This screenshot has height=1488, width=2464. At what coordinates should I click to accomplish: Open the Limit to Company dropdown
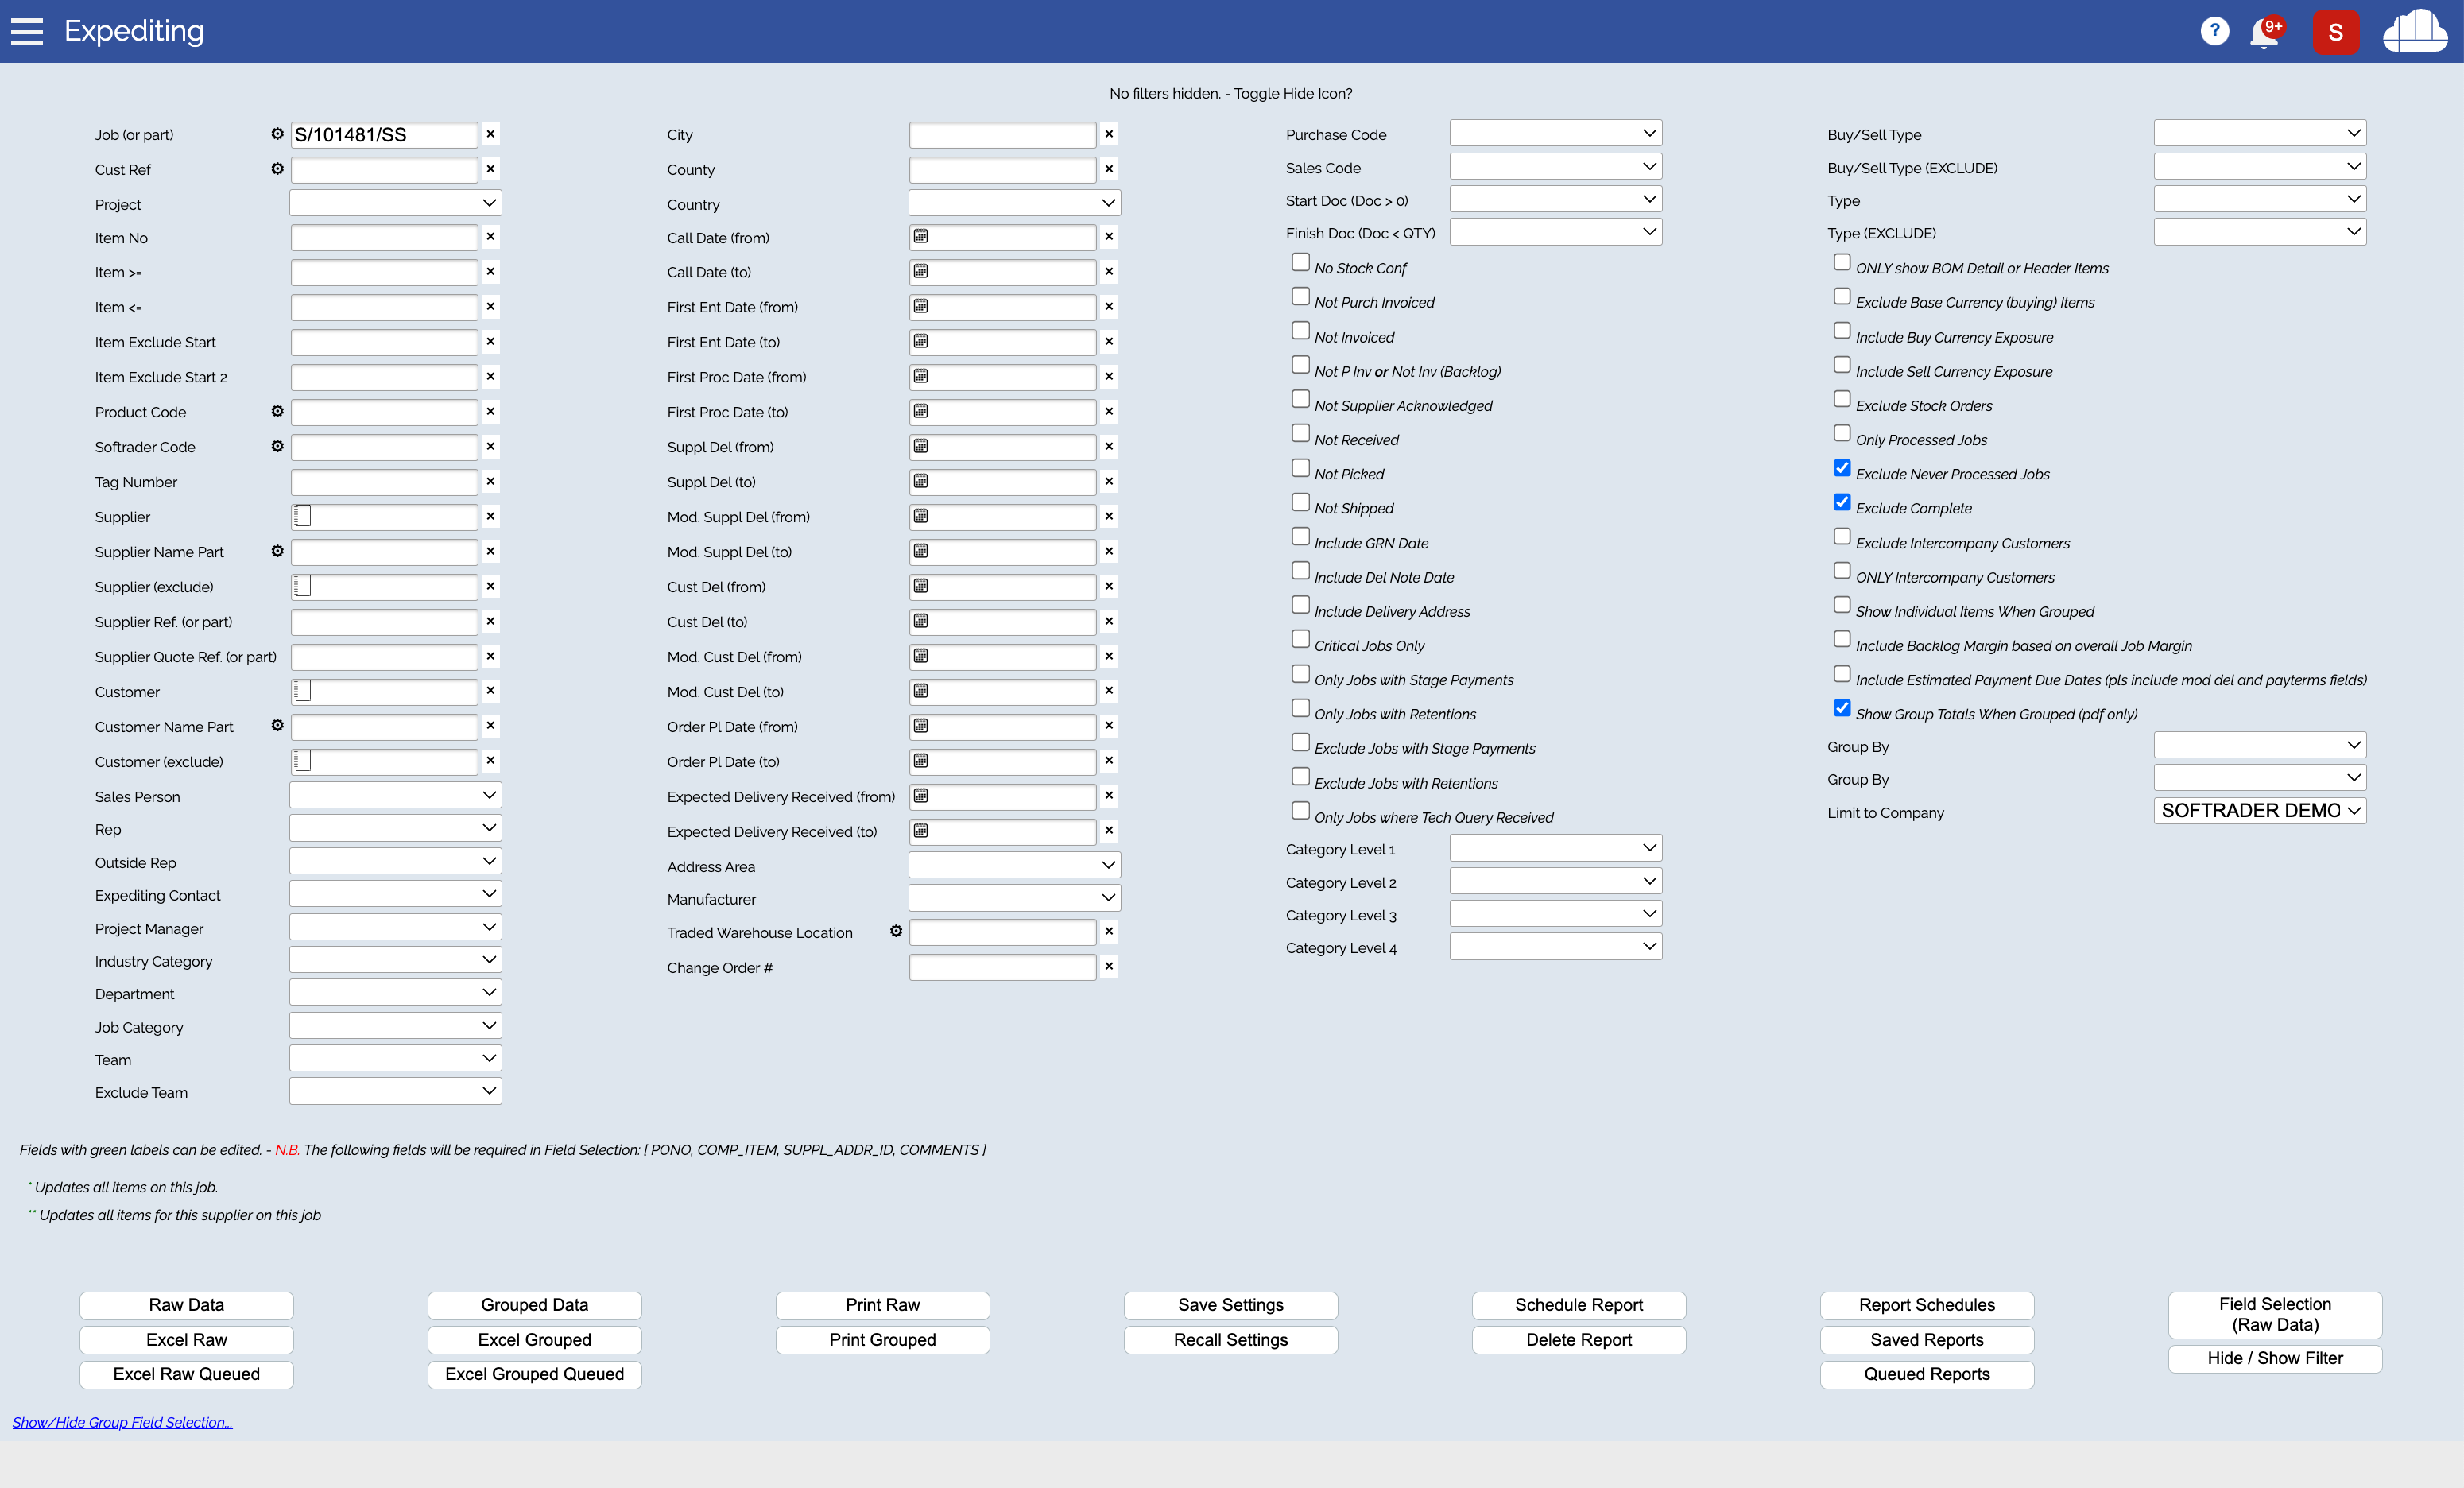tap(2259, 810)
